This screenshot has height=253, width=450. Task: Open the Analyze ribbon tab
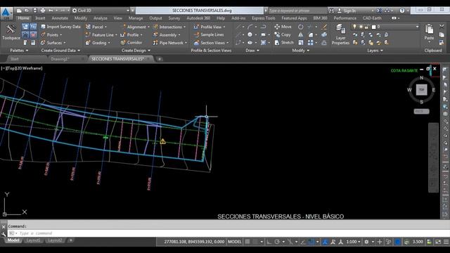click(x=101, y=18)
